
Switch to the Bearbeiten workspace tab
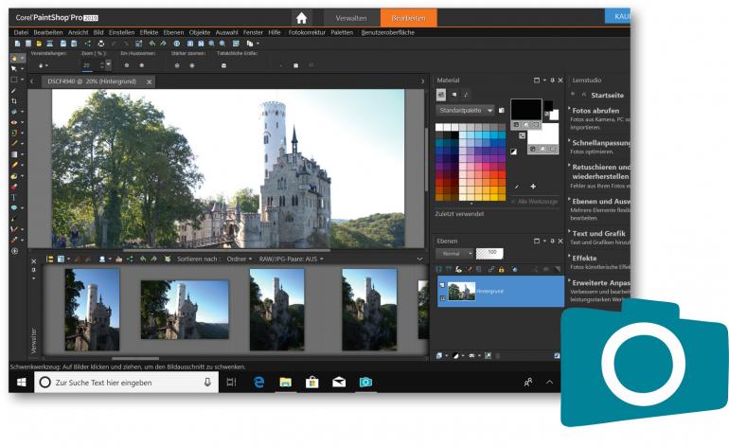click(x=408, y=18)
